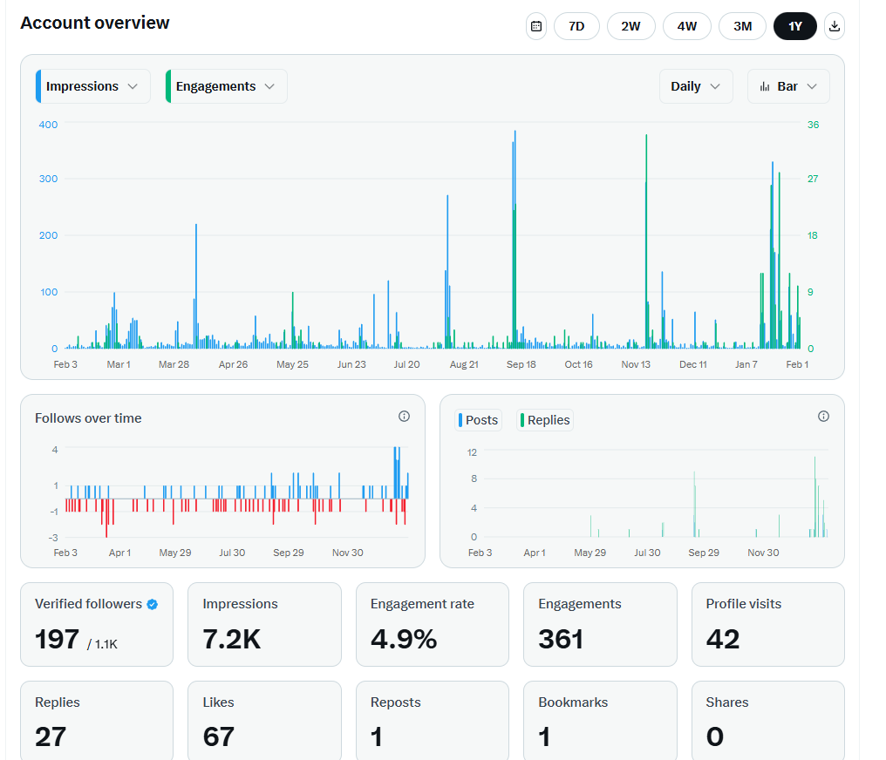
Task: Show info for Follows over time
Action: point(404,416)
